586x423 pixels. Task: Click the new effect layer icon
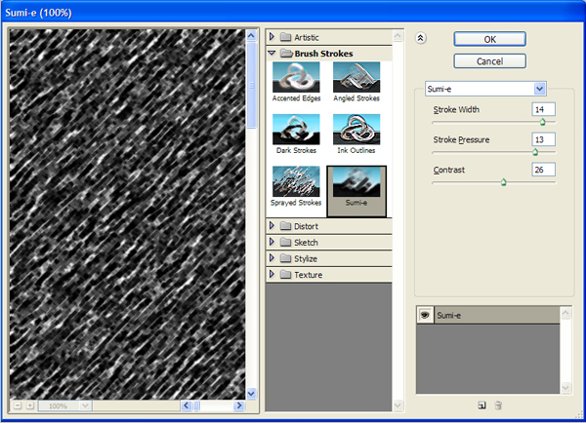pyautogui.click(x=481, y=405)
